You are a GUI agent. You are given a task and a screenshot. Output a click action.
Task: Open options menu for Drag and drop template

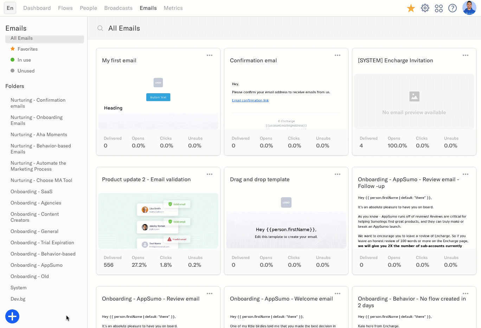coord(338,174)
